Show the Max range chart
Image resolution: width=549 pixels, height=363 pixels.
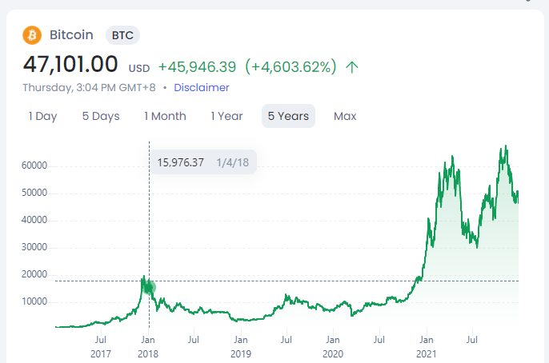345,116
